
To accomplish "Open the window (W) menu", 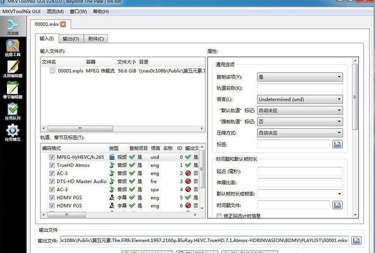I will click(78, 11).
